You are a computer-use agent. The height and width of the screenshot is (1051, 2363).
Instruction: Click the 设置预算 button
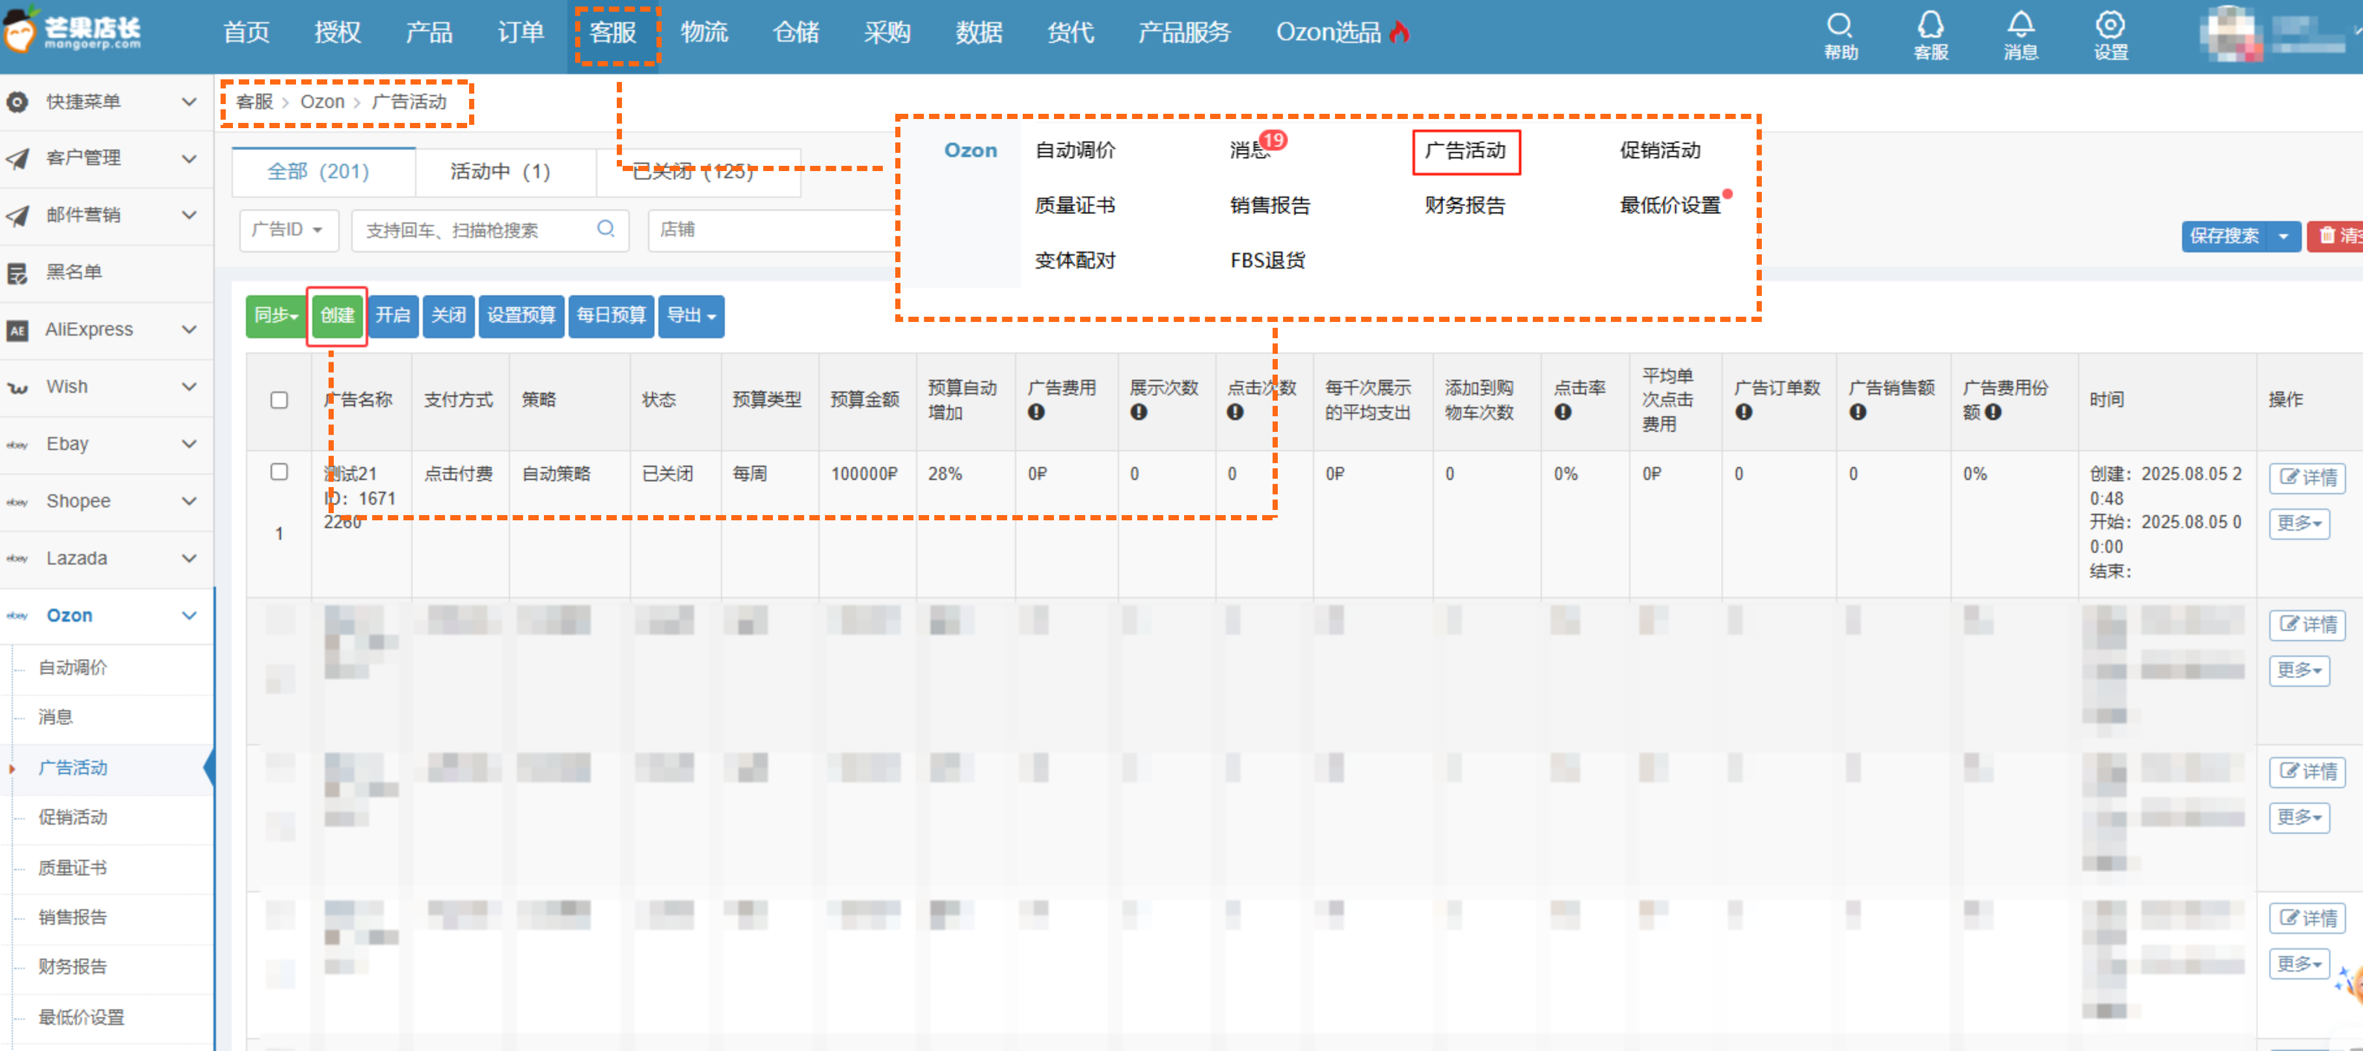[521, 316]
